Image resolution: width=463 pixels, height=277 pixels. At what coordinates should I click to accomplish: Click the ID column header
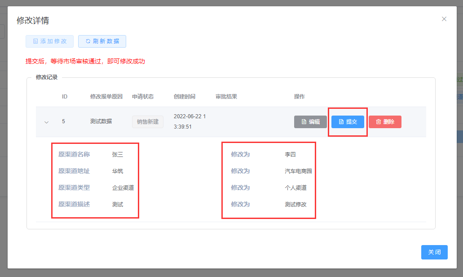coord(65,97)
